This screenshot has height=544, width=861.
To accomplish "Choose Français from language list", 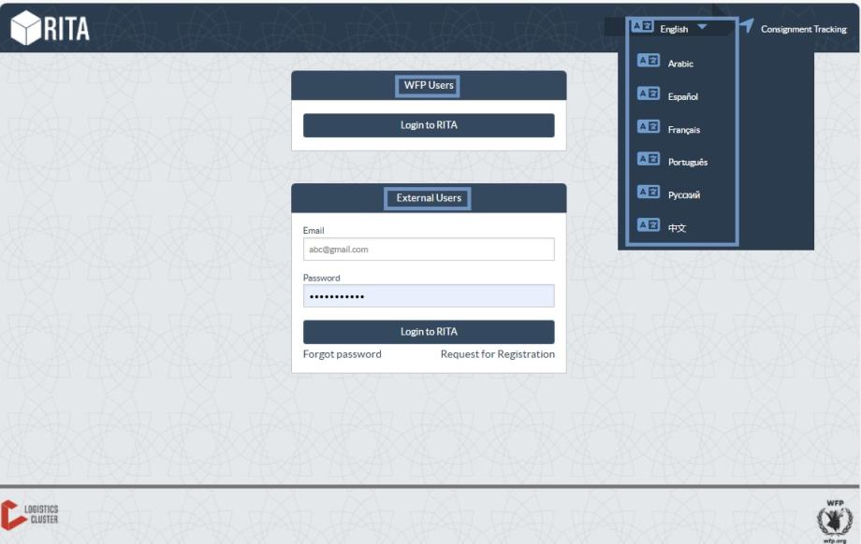I will click(683, 130).
